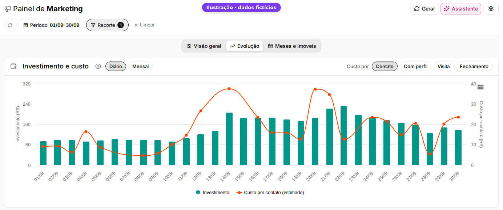Click the x-axis label 26/09
Viewport: 503px width, 210px height.
(x=397, y=177)
